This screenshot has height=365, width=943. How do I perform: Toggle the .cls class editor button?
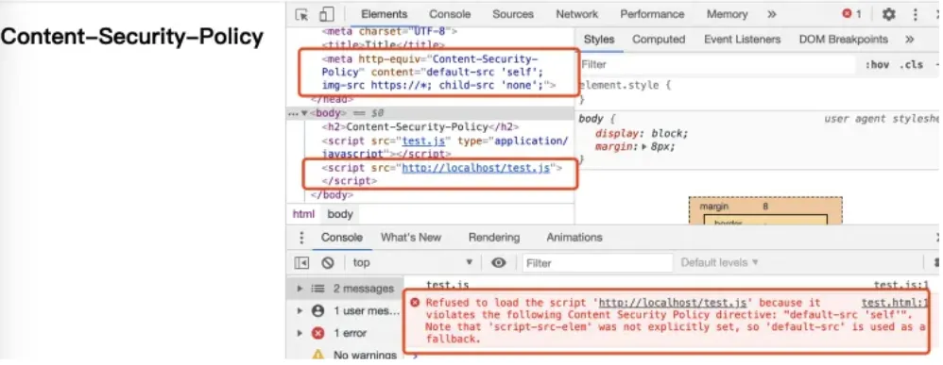point(911,65)
